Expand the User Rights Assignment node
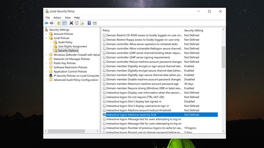The image size is (264, 148). (51, 46)
